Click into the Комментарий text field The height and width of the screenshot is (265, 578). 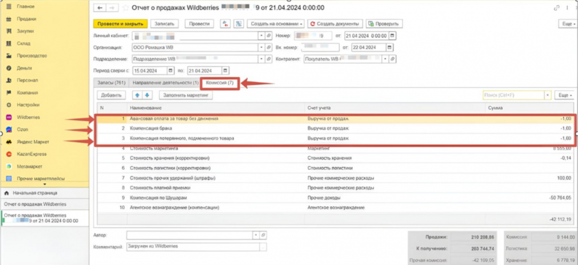[192, 246]
